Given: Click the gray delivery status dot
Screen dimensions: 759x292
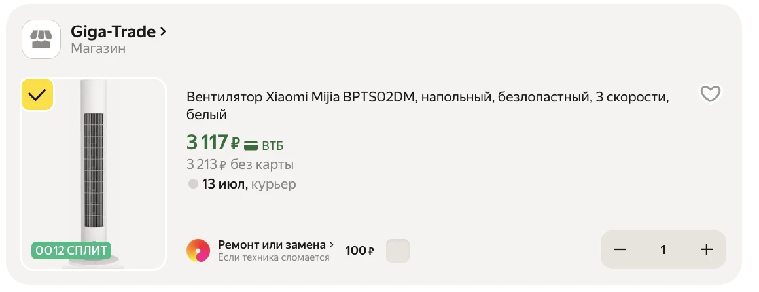Looking at the screenshot, I should (x=193, y=184).
